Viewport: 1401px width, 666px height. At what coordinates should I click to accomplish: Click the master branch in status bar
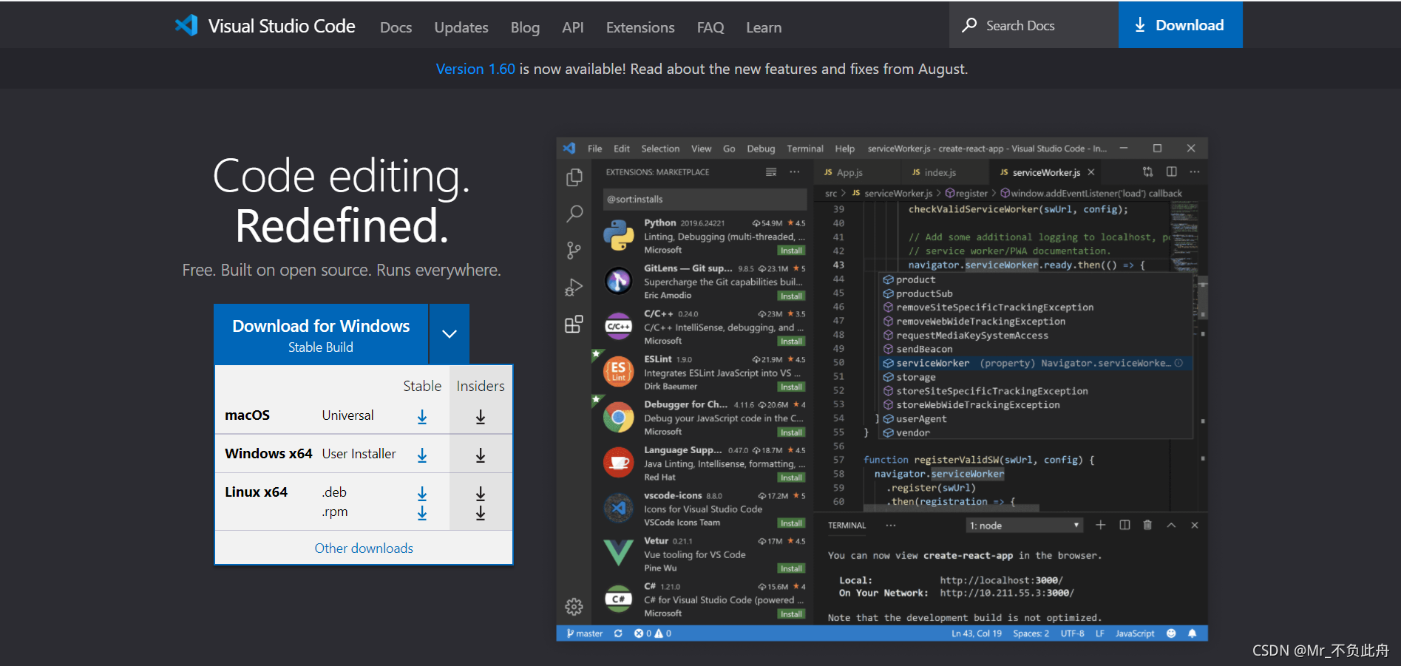584,633
